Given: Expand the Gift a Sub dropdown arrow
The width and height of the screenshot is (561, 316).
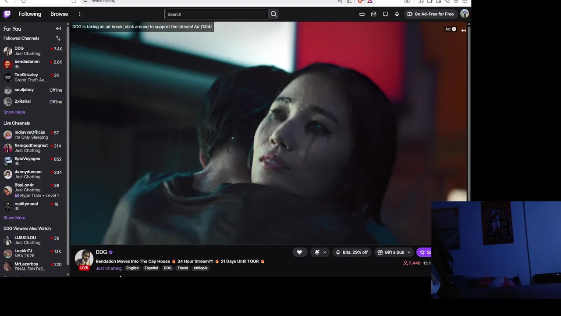Looking at the screenshot, I should (408, 252).
